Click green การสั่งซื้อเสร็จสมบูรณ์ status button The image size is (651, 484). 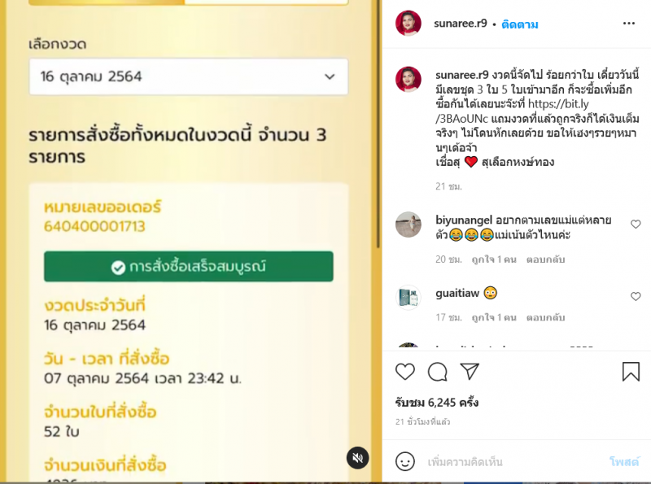tap(189, 267)
